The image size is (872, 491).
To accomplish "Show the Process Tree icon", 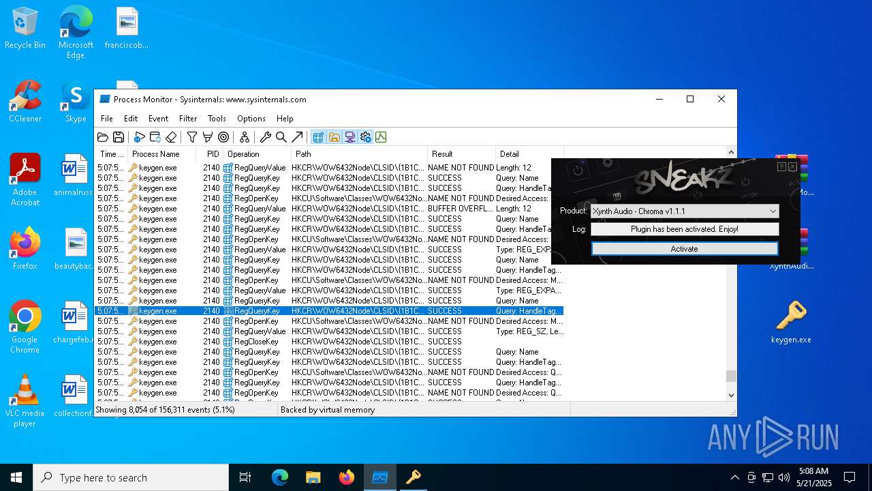I will coord(245,137).
